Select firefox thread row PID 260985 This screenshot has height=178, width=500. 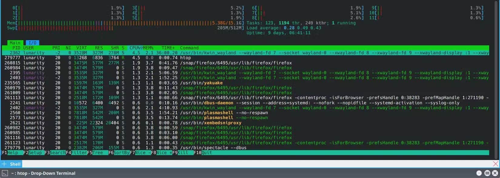[x=245, y=133]
